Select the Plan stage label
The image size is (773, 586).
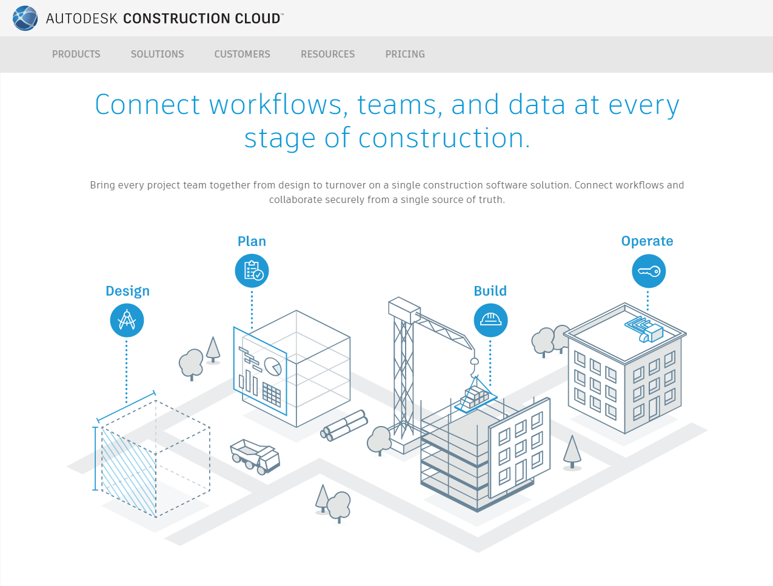[x=252, y=241]
